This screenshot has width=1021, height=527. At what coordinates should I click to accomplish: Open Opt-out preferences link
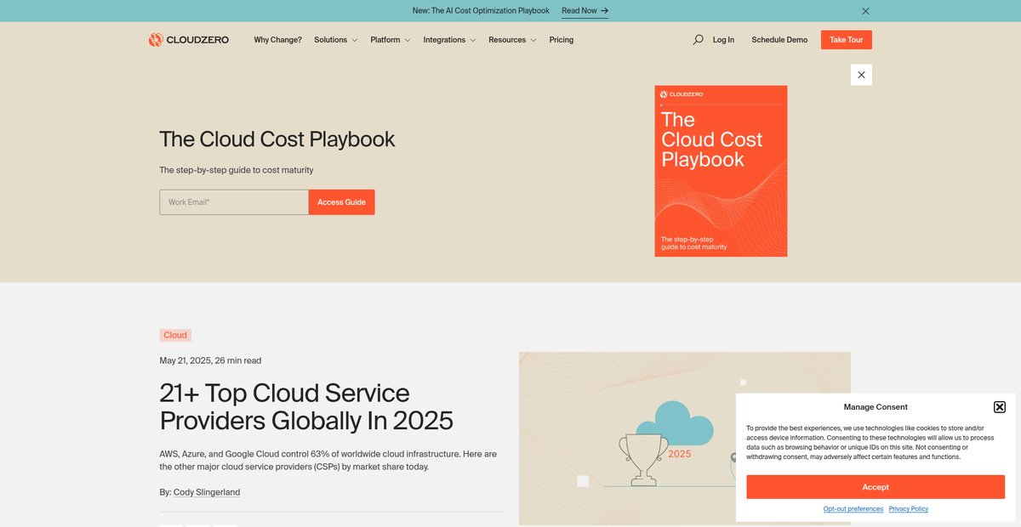pos(853,509)
